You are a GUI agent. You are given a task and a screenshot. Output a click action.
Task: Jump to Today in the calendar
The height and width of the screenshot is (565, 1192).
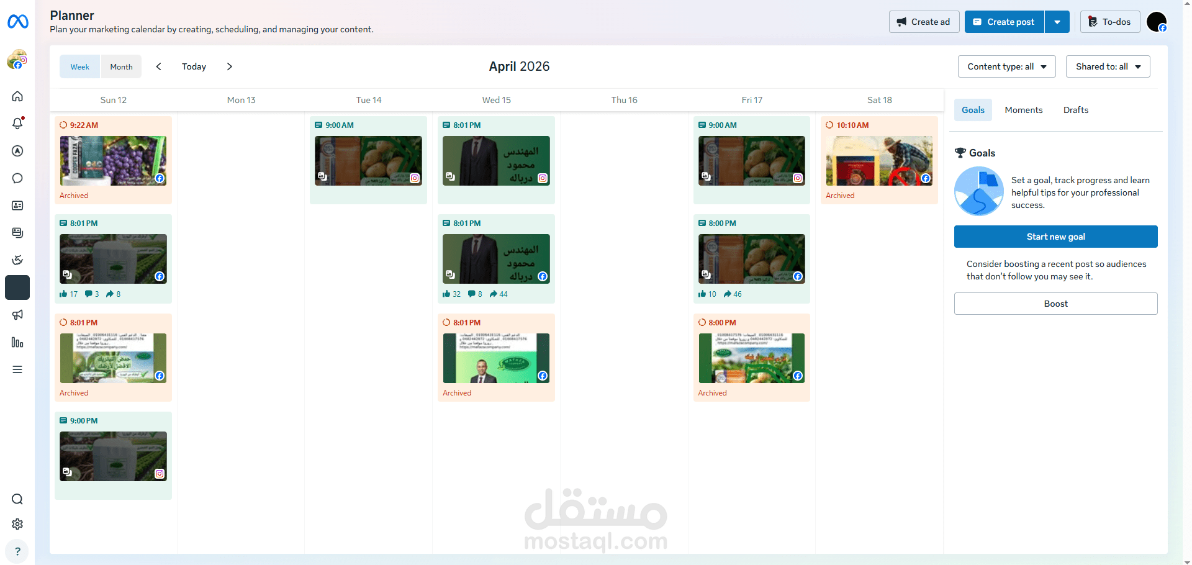click(194, 66)
